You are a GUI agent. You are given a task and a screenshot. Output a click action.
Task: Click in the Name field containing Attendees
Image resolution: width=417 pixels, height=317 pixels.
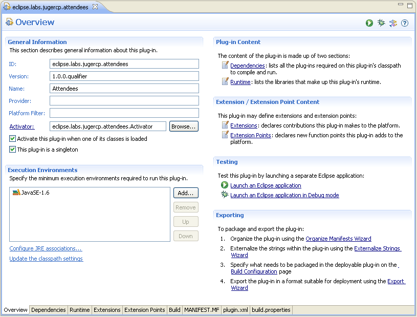(124, 89)
